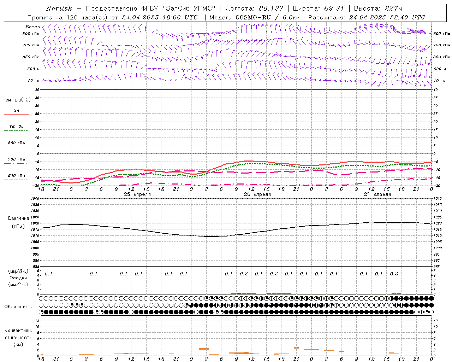Viewport: 452px width, 362px height.
Task: Click the Осадки panel label
Action: 18,278
